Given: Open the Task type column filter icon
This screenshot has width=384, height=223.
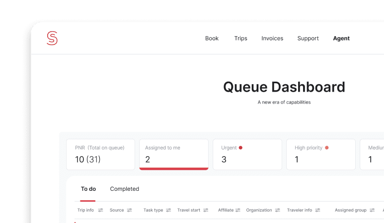Looking at the screenshot, I should click(168, 210).
